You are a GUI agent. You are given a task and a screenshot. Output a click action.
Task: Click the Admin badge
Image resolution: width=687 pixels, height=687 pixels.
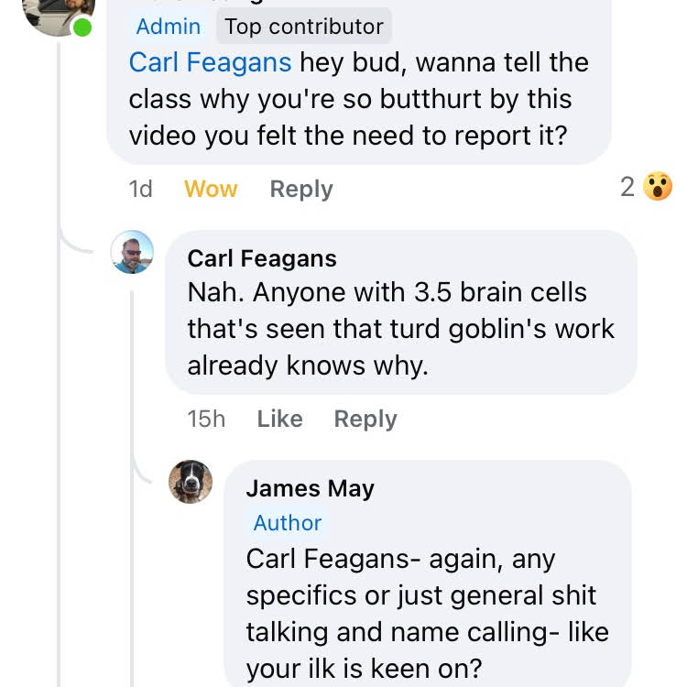(169, 27)
